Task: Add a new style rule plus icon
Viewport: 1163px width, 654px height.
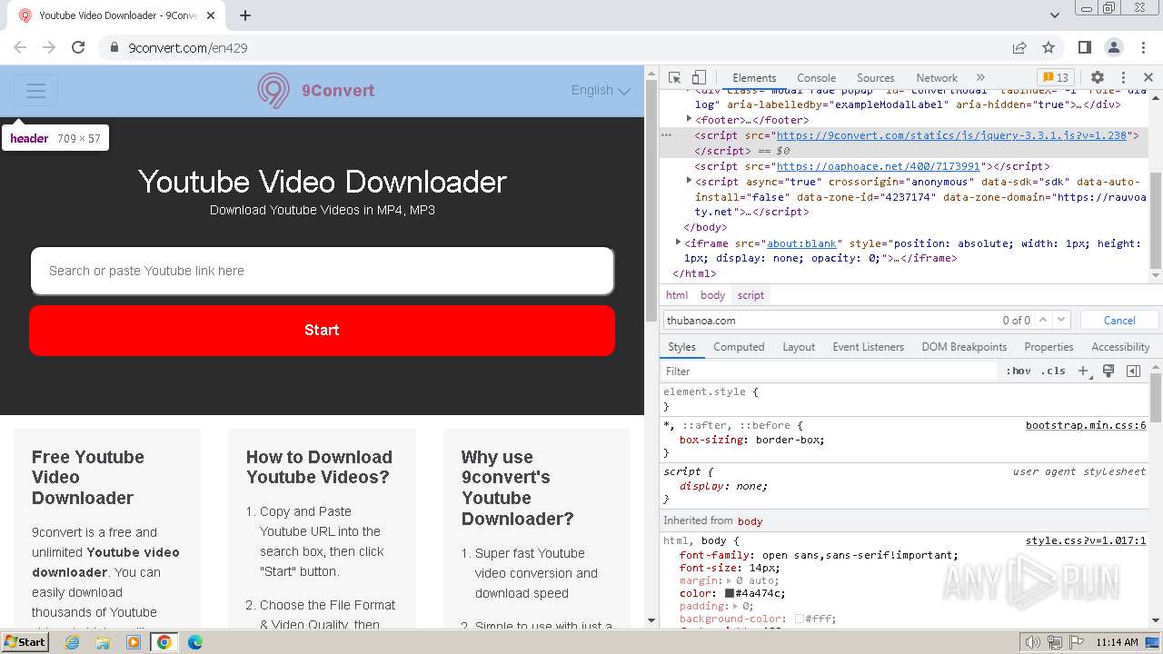Action: pyautogui.click(x=1083, y=371)
